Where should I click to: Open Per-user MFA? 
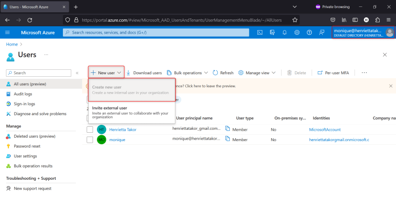[333, 73]
